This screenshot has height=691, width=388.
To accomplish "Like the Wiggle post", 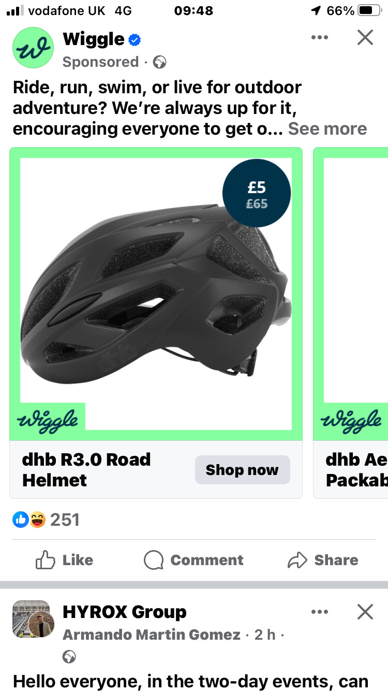I will pyautogui.click(x=64, y=560).
